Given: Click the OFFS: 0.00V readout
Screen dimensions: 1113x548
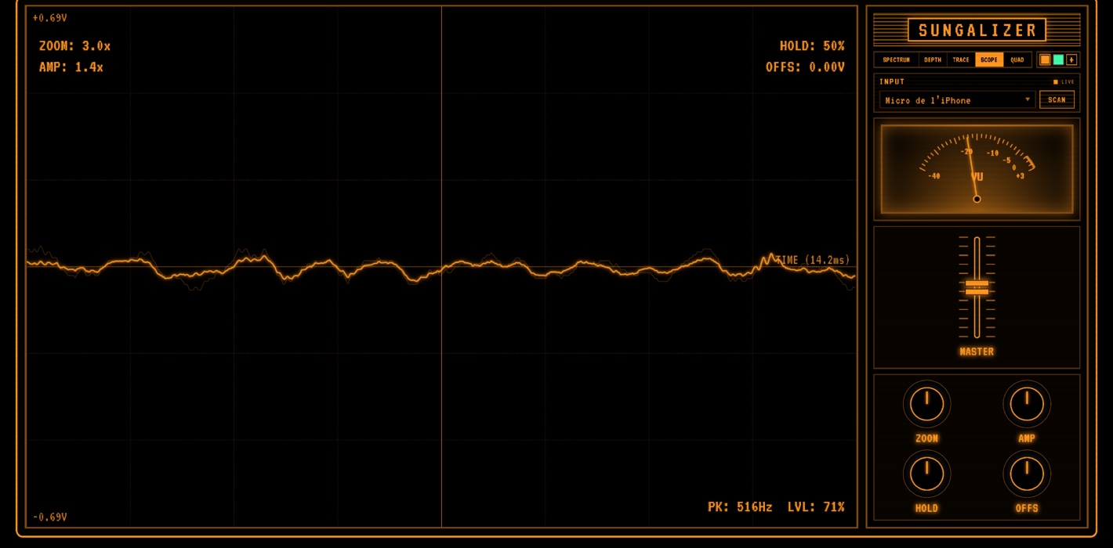Looking at the screenshot, I should click(x=805, y=67).
